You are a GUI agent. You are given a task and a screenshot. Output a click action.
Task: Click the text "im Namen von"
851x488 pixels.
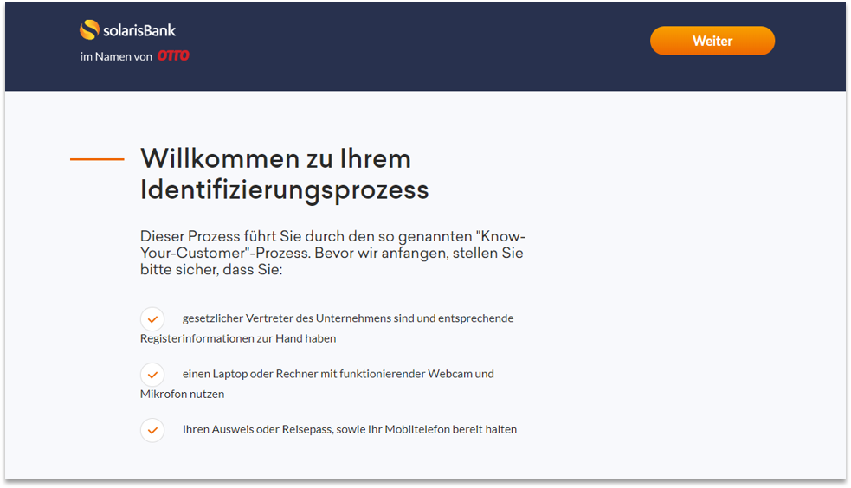[x=116, y=56]
